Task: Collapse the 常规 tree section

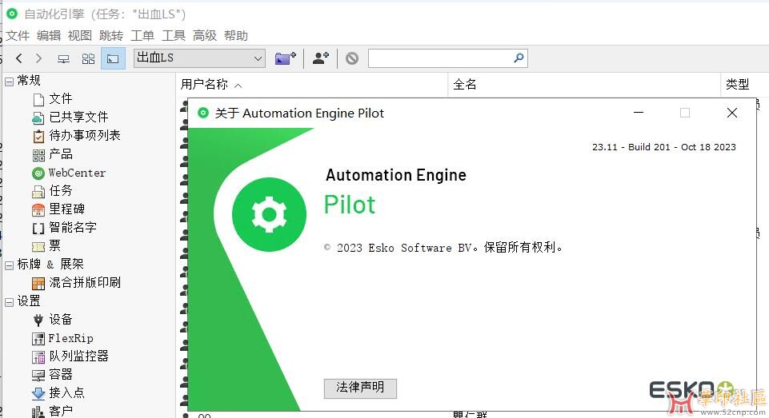Action: (x=9, y=82)
